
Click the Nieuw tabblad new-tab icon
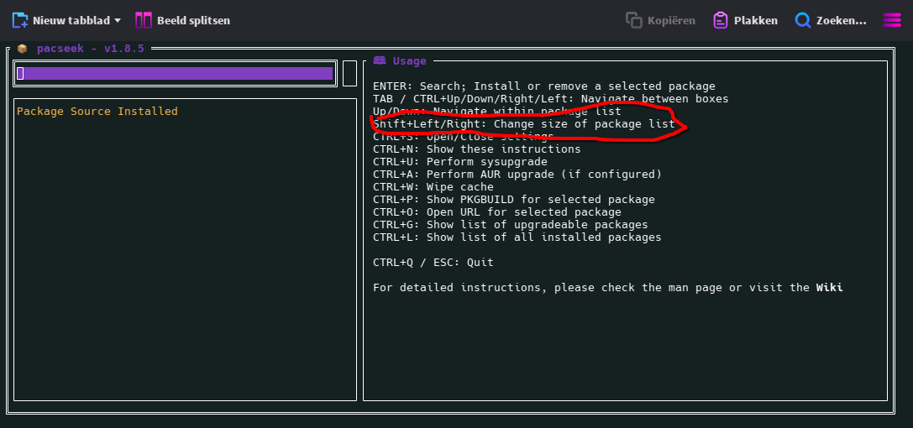(20, 20)
